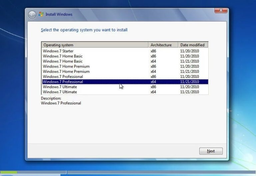The image size is (256, 176).
Task: Click the Date modified column header
Action: click(x=193, y=45)
